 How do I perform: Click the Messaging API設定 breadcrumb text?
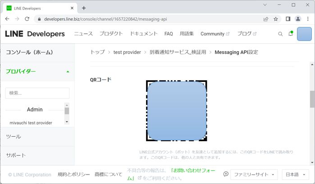point(236,52)
